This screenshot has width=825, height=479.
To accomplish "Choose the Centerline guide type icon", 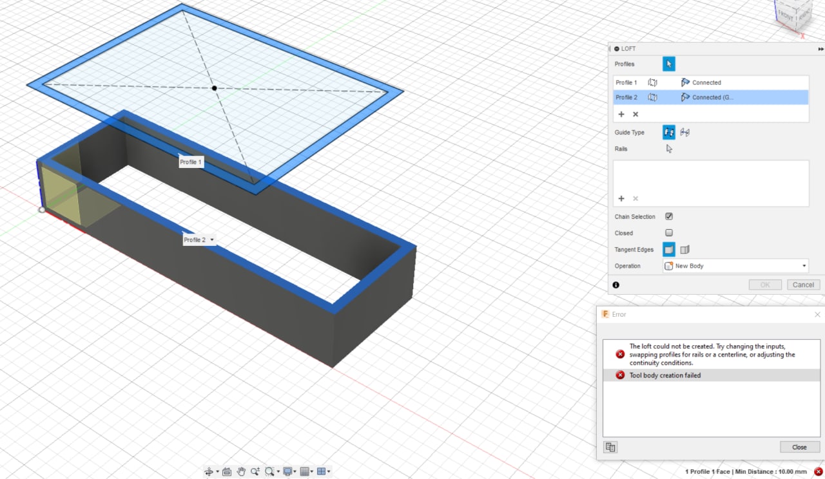I will (685, 132).
